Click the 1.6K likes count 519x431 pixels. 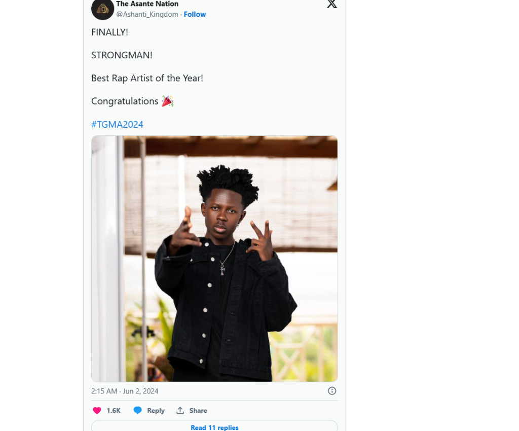click(x=114, y=411)
